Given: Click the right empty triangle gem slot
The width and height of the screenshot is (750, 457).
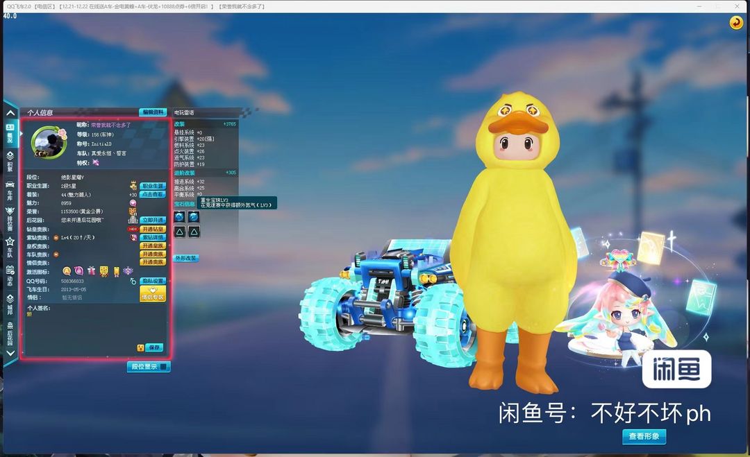Looking at the screenshot, I should click(194, 232).
